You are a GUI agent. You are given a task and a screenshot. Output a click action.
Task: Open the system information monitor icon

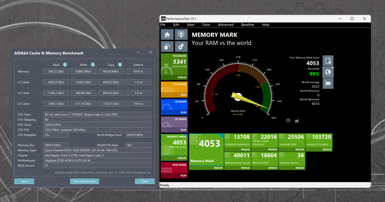coord(181,34)
